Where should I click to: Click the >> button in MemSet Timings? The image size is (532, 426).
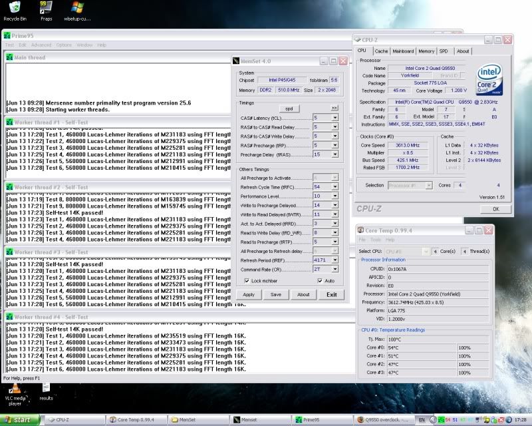[x=334, y=108]
